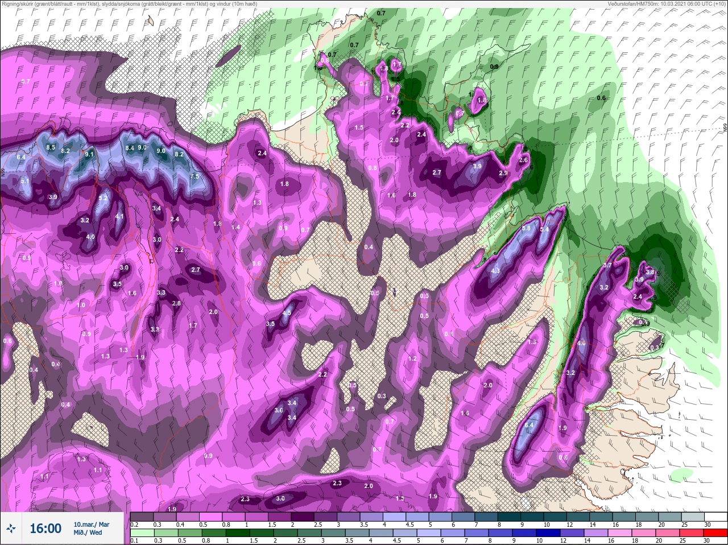Click the 4.3 precipitation value on the map
Image resolution: width=728 pixels, height=545 pixels.
pyautogui.click(x=495, y=271)
